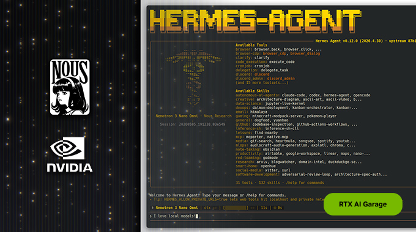Click the 'code_execution: execute_code' row

click(x=265, y=62)
